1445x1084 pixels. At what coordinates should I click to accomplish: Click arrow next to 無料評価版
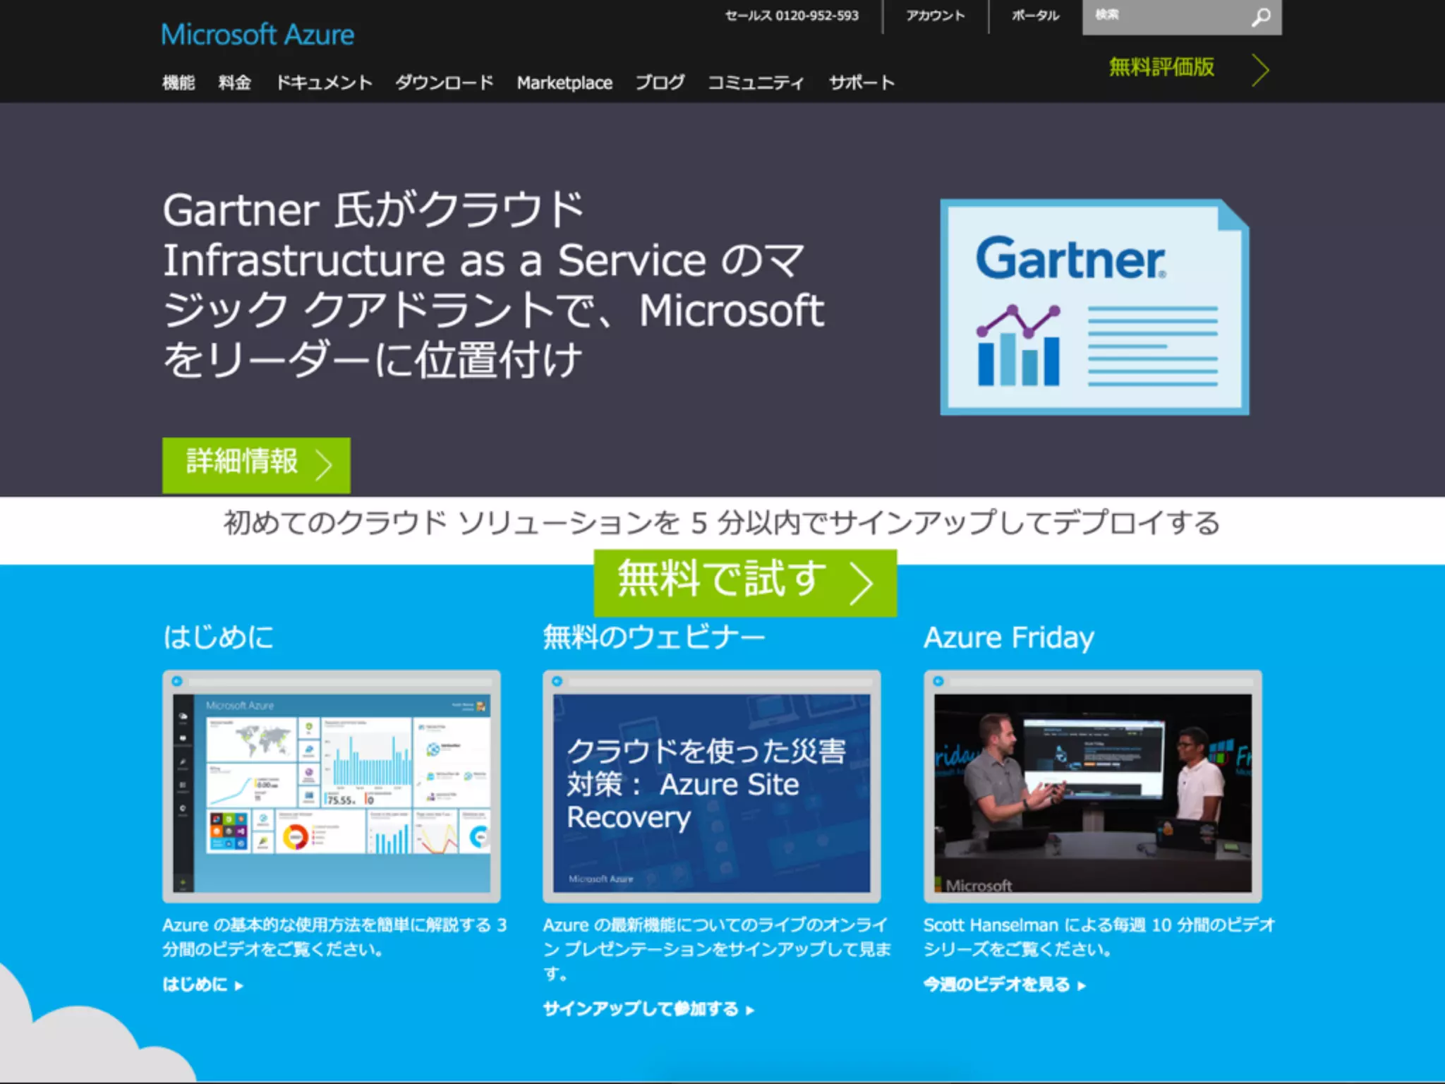1261,70
